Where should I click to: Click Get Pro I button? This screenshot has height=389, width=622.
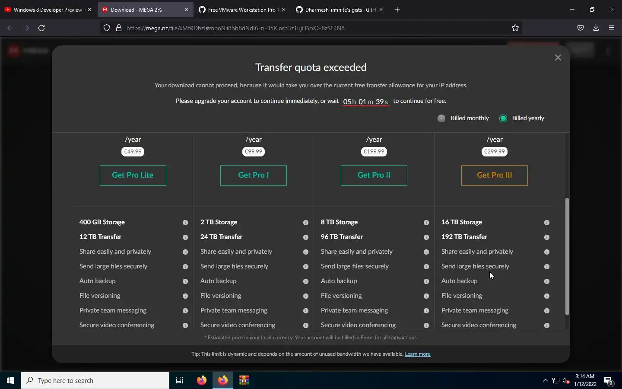coord(254,175)
